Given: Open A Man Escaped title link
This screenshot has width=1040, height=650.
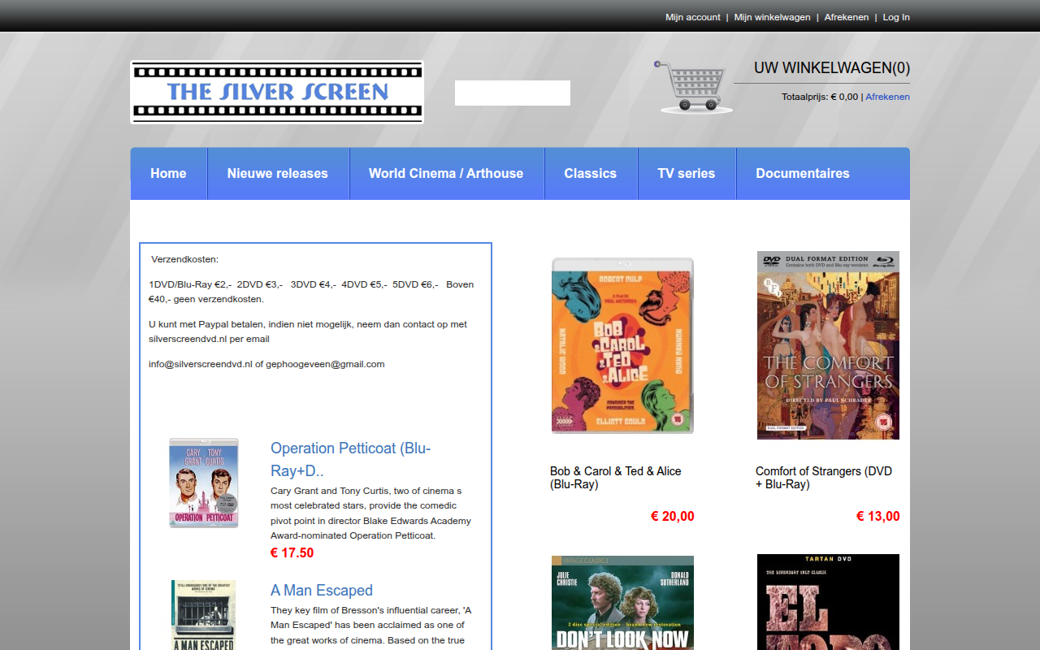Looking at the screenshot, I should [322, 591].
